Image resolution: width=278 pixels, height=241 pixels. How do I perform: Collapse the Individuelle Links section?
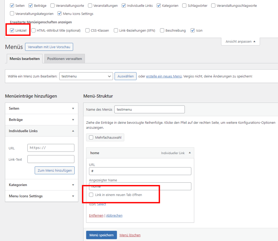click(x=73, y=131)
